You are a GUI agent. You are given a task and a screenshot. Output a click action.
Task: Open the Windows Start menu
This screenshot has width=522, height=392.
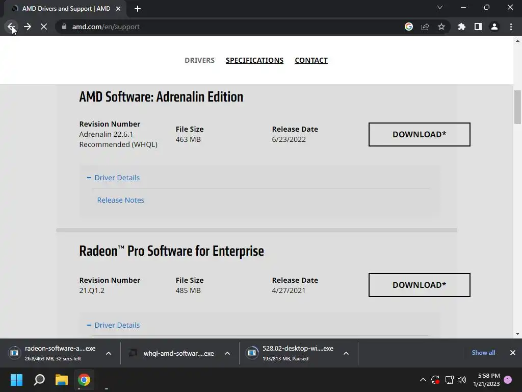pos(16,380)
